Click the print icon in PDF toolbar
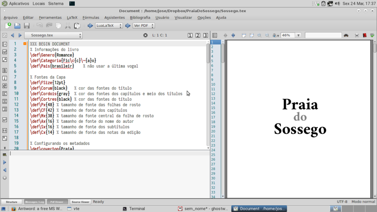Image resolution: width=377 pixels, height=212 pixels. 356,35
